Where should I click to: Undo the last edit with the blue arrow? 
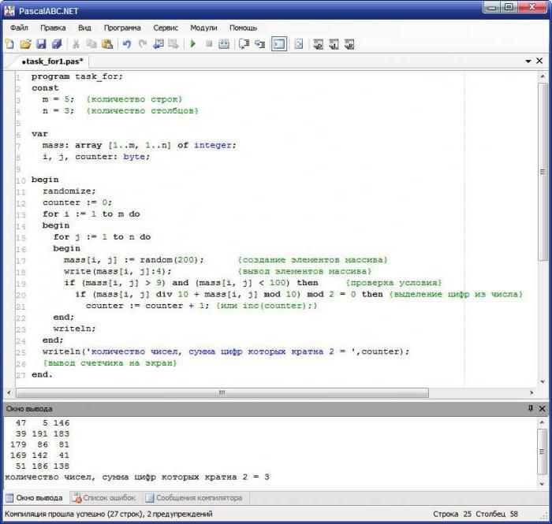tap(127, 44)
